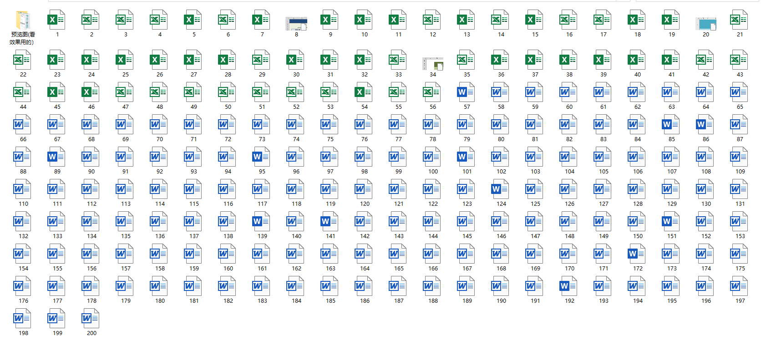Image resolution: width=761 pixels, height=341 pixels.
Task: Select Word document named 73
Action: [x=262, y=125]
